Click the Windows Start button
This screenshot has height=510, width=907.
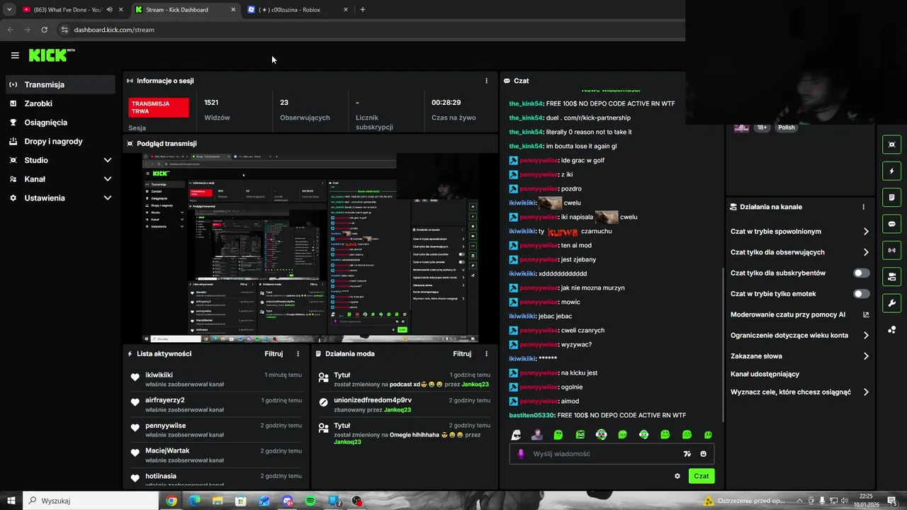11,501
